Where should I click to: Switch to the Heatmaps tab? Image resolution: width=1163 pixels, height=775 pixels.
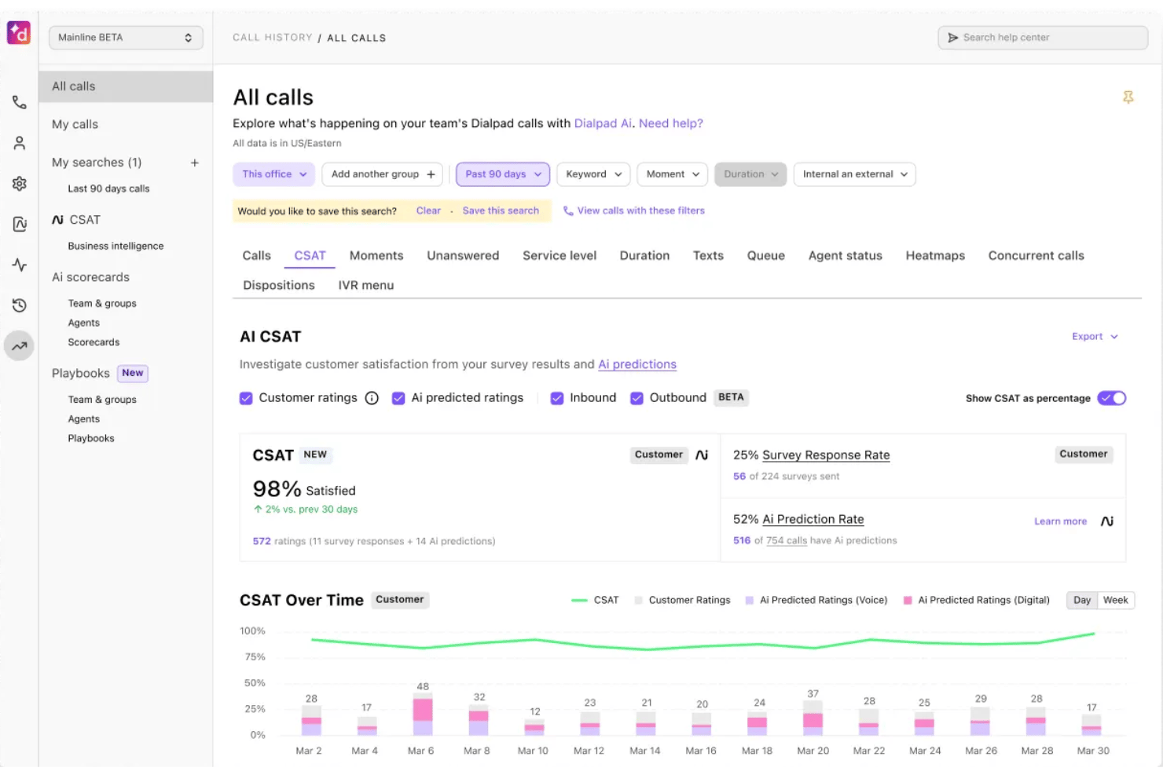pos(935,256)
